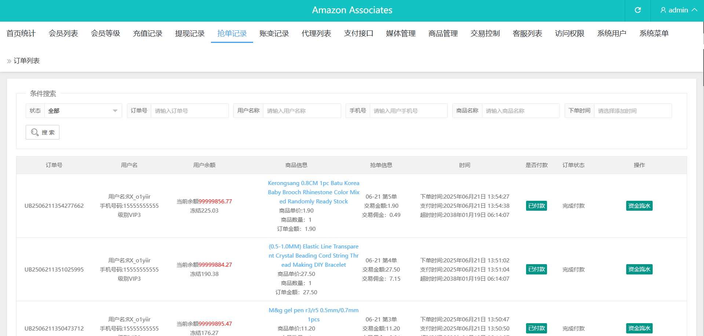Switch to 媒体管理 tab
This screenshot has width=704, height=336.
(x=401, y=33)
